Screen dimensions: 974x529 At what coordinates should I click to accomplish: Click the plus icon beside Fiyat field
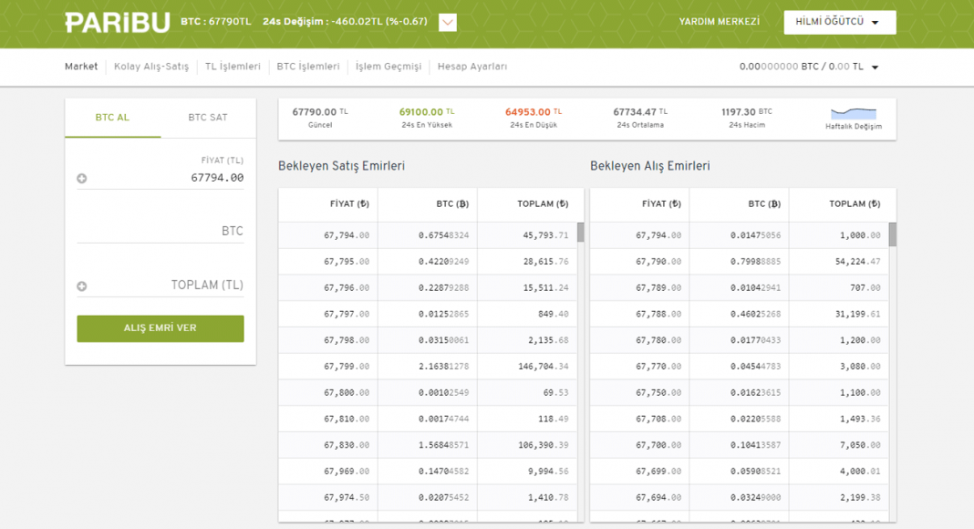click(81, 178)
